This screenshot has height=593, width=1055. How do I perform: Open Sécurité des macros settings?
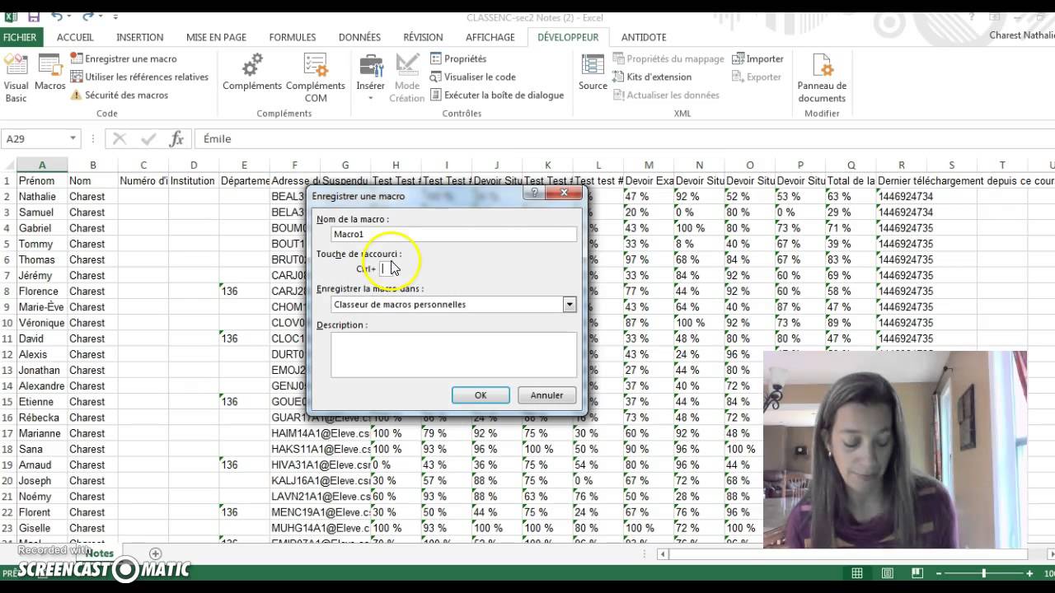119,95
